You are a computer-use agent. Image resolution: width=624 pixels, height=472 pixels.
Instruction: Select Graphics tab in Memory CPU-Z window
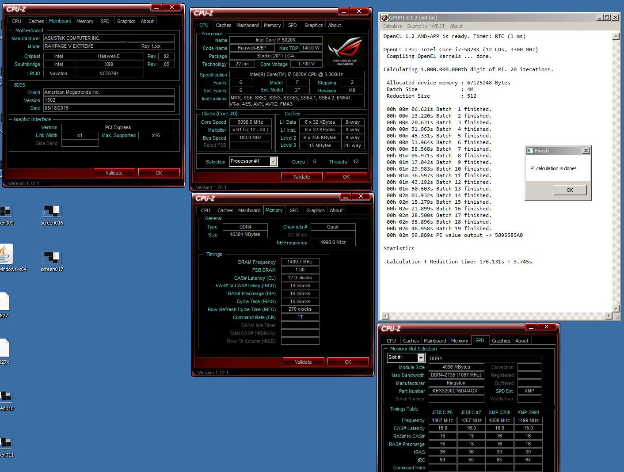[316, 210]
